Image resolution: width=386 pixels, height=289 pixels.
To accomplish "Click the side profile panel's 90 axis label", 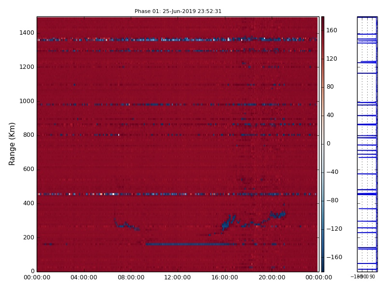I will point(372,276).
